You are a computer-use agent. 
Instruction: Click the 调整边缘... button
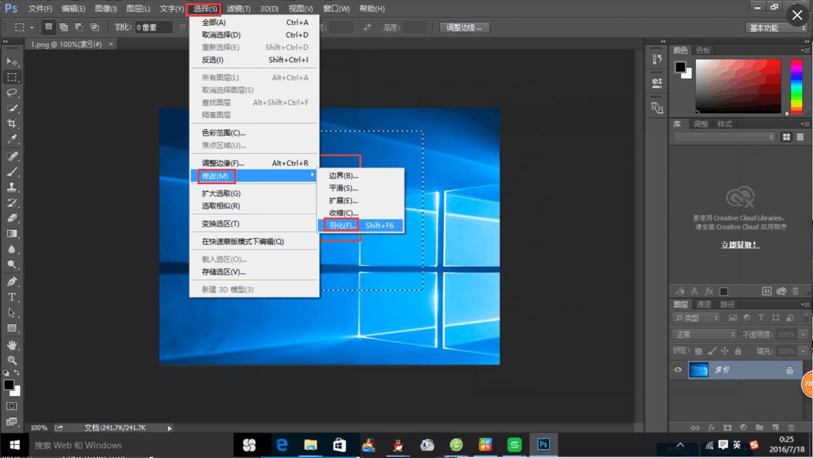pyautogui.click(x=464, y=28)
